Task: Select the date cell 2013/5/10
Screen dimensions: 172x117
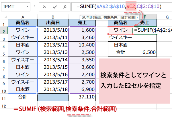Action: click(x=53, y=30)
